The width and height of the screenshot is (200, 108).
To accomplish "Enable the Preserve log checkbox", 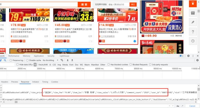I will tap(11, 60).
